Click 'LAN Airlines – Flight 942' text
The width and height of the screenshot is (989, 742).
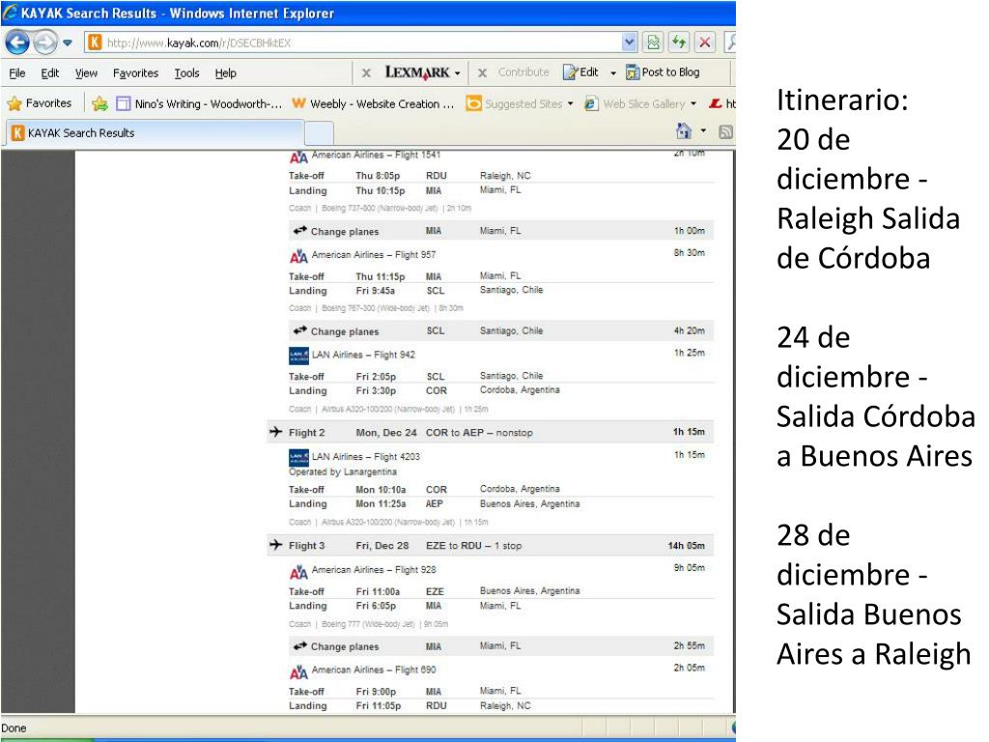click(x=363, y=355)
